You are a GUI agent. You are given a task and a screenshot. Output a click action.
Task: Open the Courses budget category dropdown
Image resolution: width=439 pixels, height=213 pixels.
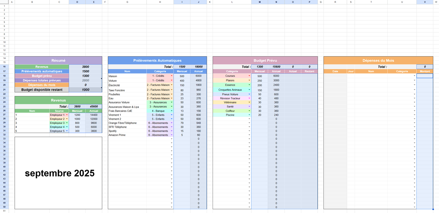[x=249, y=76]
